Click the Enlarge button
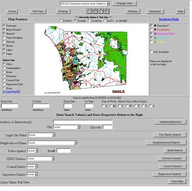This screenshot has width=192, height=191. (x=63, y=11)
